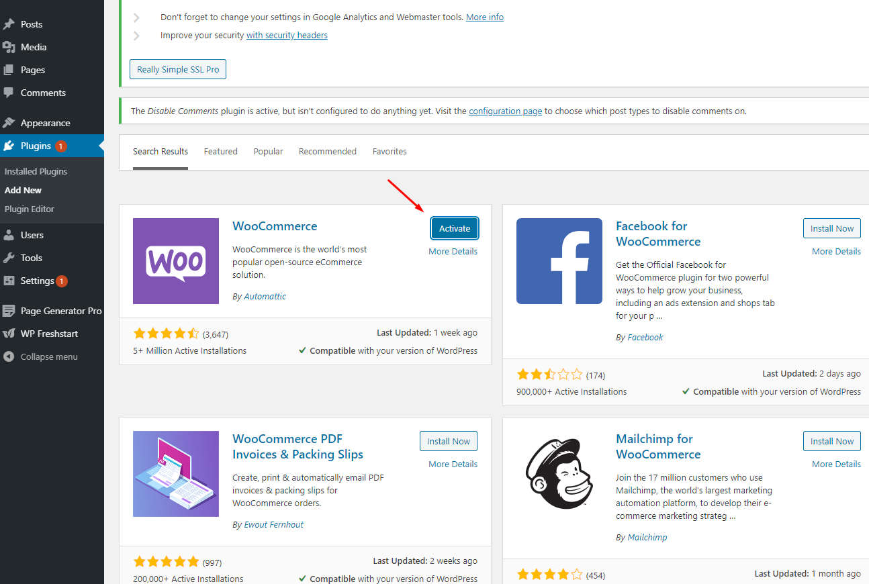
Task: Click the Pages icon in sidebar
Action: 9,70
